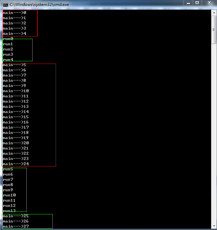Click the output line main--->24

point(16,164)
